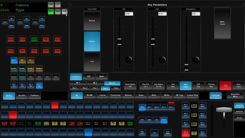Open the Memory menu tab
The height and width of the screenshot is (138, 245).
pos(128,95)
